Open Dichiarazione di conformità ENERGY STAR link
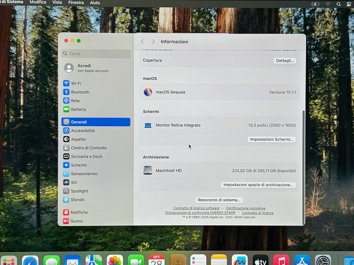 200,213
